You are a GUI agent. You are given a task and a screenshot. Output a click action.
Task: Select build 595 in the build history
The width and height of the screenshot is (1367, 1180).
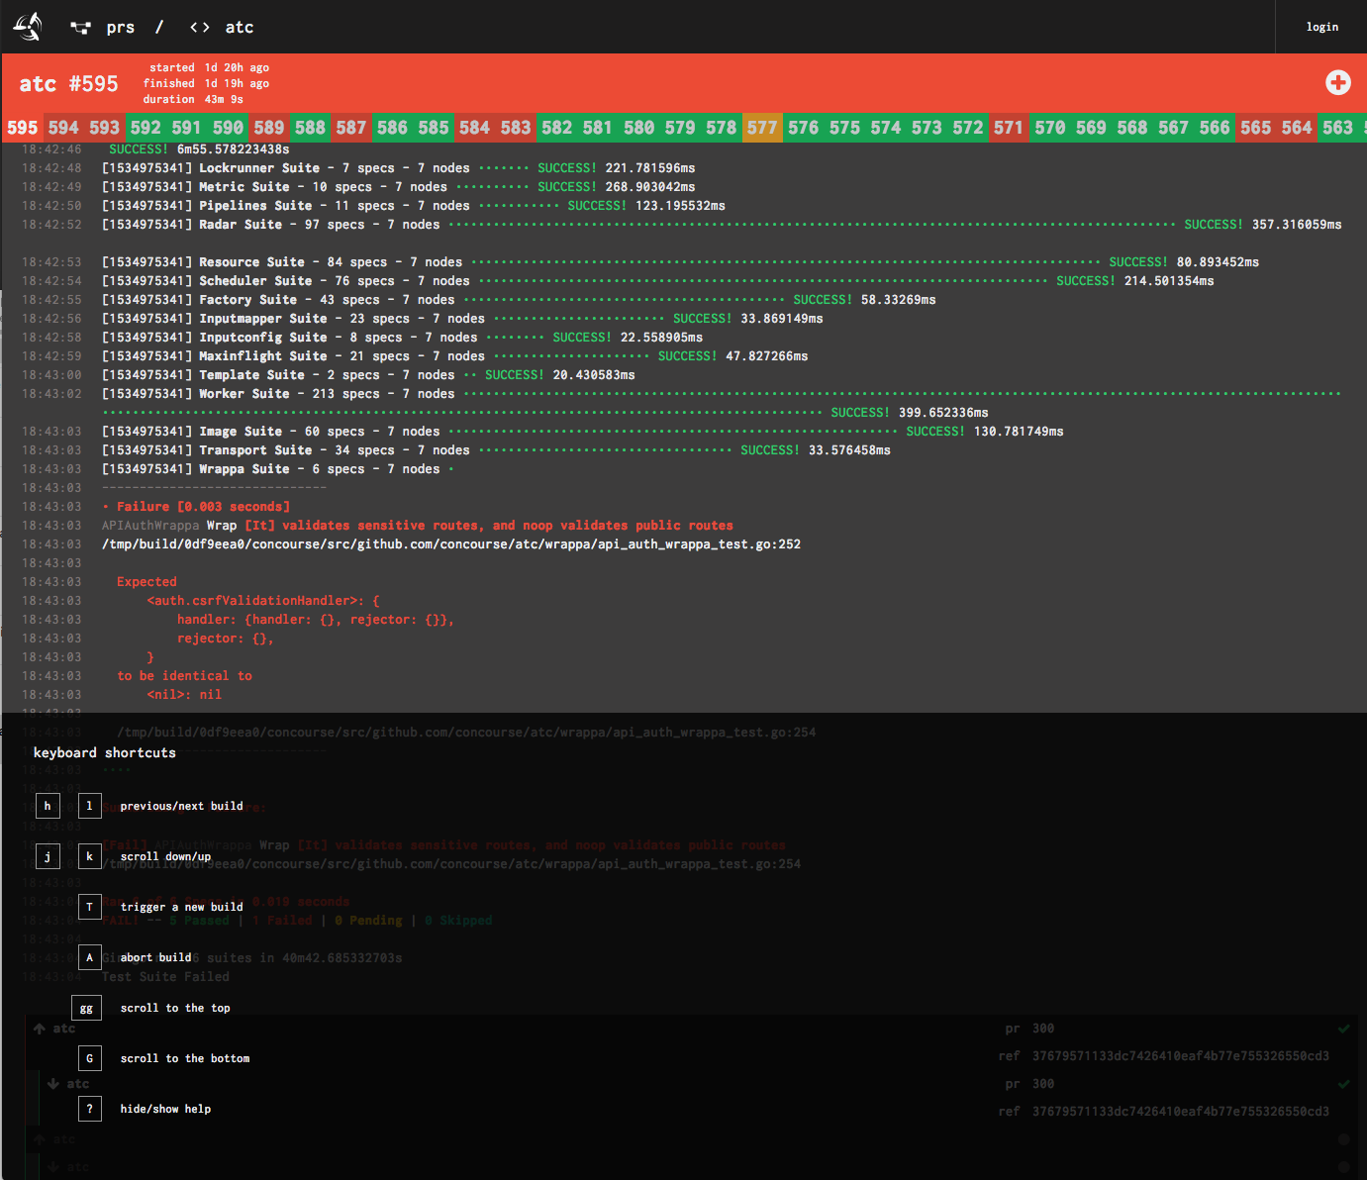[x=22, y=128]
